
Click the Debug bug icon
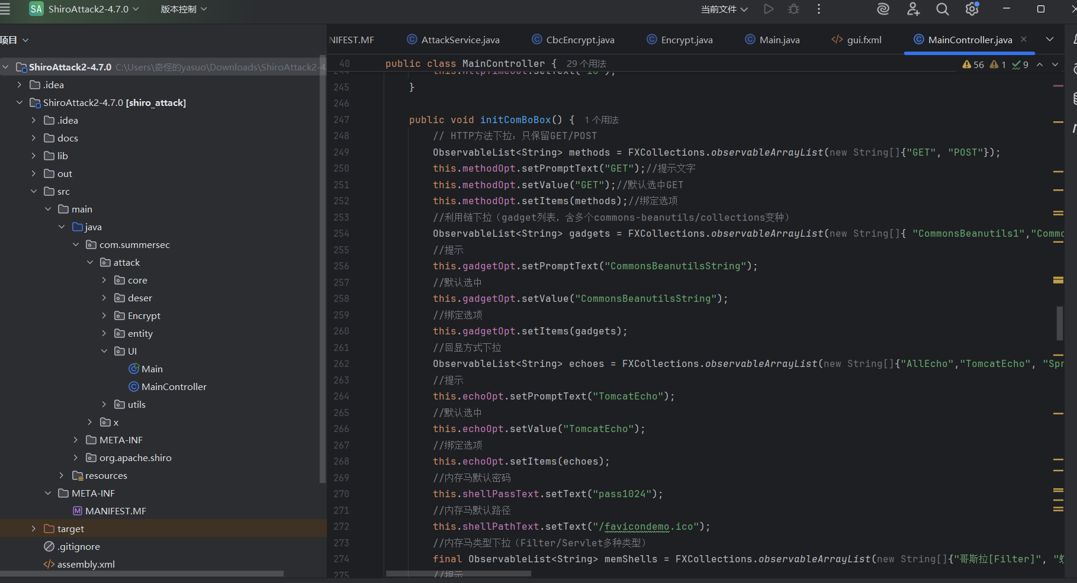click(793, 9)
